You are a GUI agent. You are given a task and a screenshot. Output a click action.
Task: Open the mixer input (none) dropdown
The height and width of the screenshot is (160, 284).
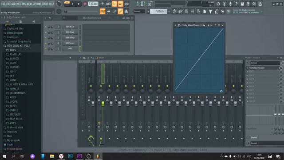(x=265, y=63)
